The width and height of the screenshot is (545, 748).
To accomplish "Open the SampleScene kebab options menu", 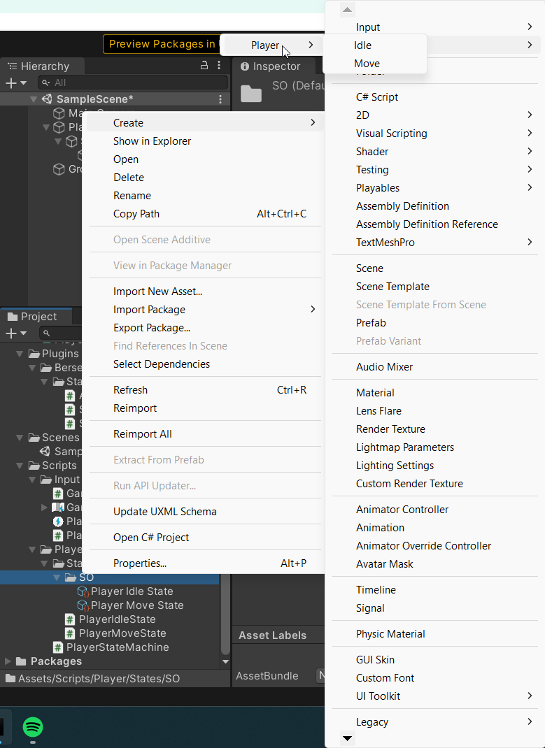I will tap(220, 99).
